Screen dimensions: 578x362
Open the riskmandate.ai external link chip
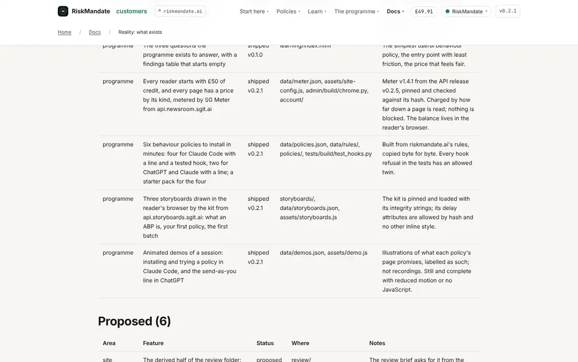click(180, 11)
